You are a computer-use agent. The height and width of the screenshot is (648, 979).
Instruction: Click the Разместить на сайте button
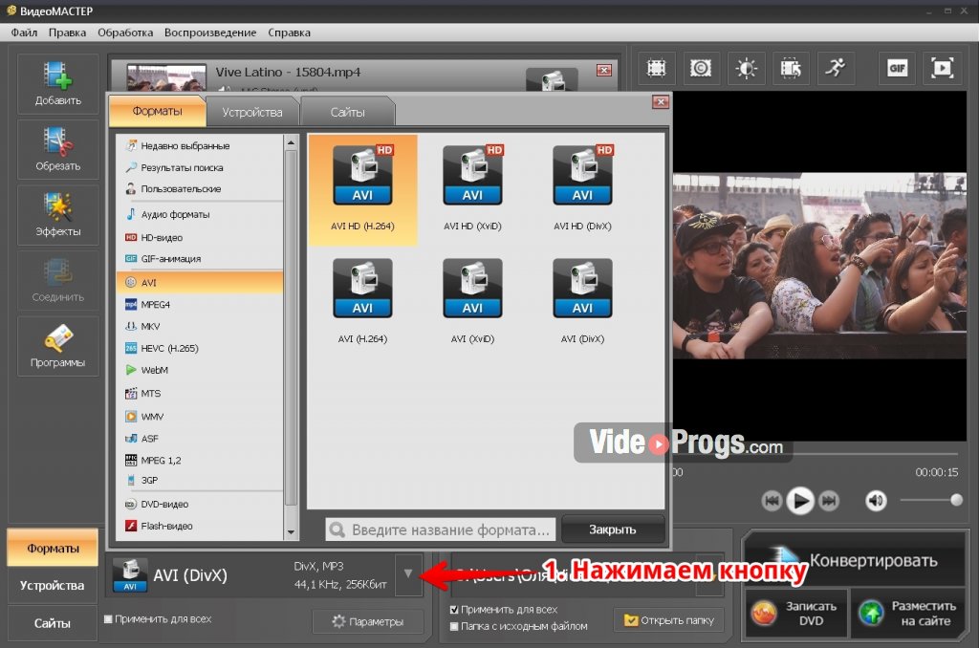907,614
